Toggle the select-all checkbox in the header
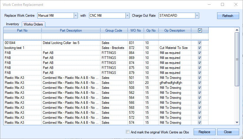 [x=200, y=30]
